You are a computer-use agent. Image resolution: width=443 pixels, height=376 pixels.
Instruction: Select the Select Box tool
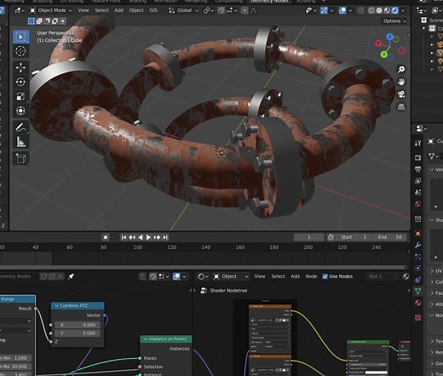point(20,37)
